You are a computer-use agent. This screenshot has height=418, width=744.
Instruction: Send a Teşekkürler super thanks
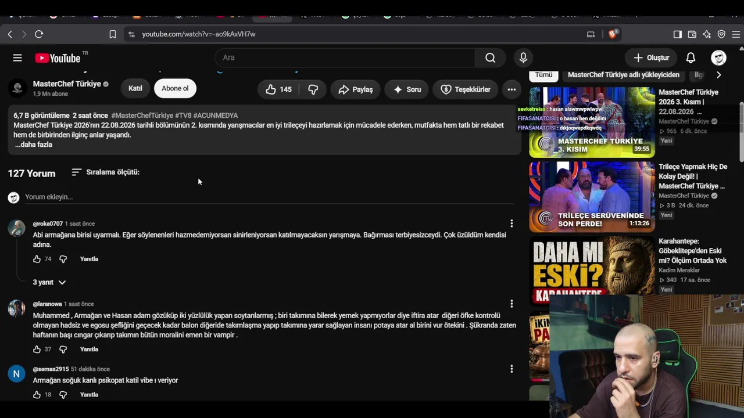pyautogui.click(x=466, y=89)
